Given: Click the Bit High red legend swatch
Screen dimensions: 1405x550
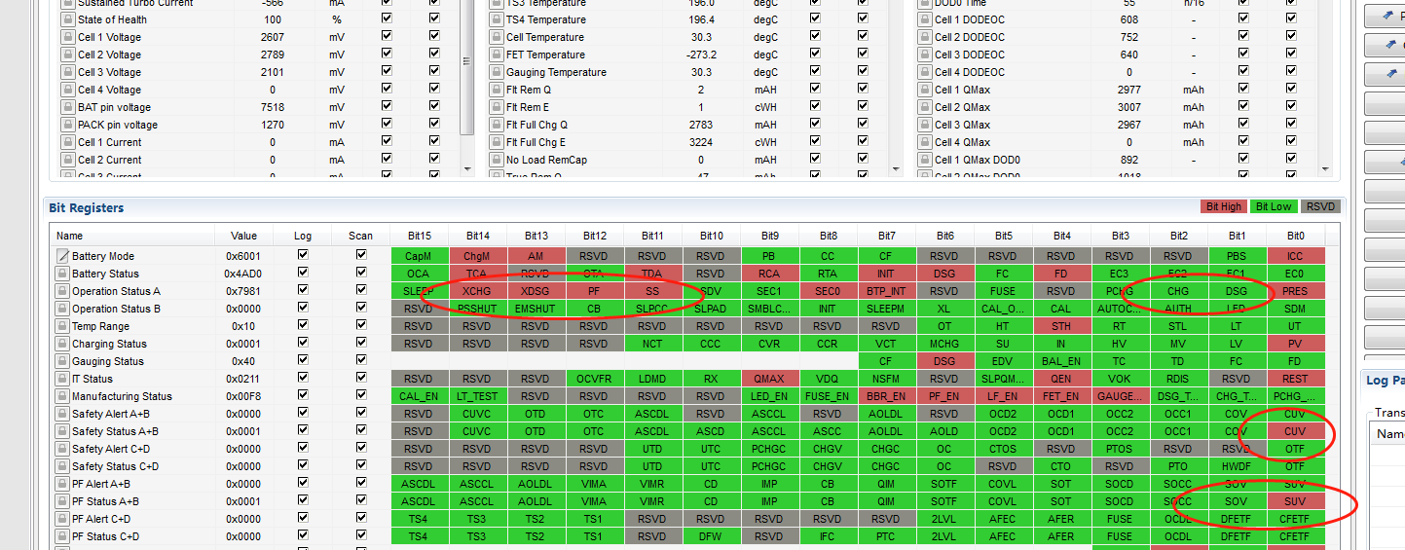Looking at the screenshot, I should pyautogui.click(x=1224, y=206).
